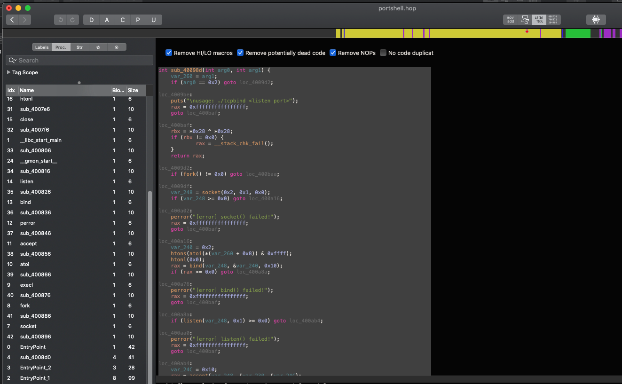Click the loc_400a16 label line
622x384 pixels.
175,241
